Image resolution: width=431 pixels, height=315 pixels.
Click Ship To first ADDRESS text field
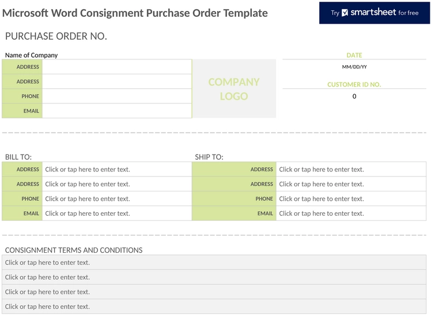coord(351,169)
